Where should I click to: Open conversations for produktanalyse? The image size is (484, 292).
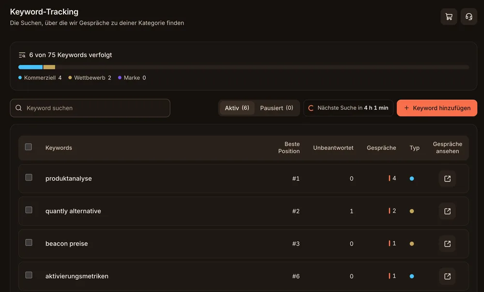(447, 179)
